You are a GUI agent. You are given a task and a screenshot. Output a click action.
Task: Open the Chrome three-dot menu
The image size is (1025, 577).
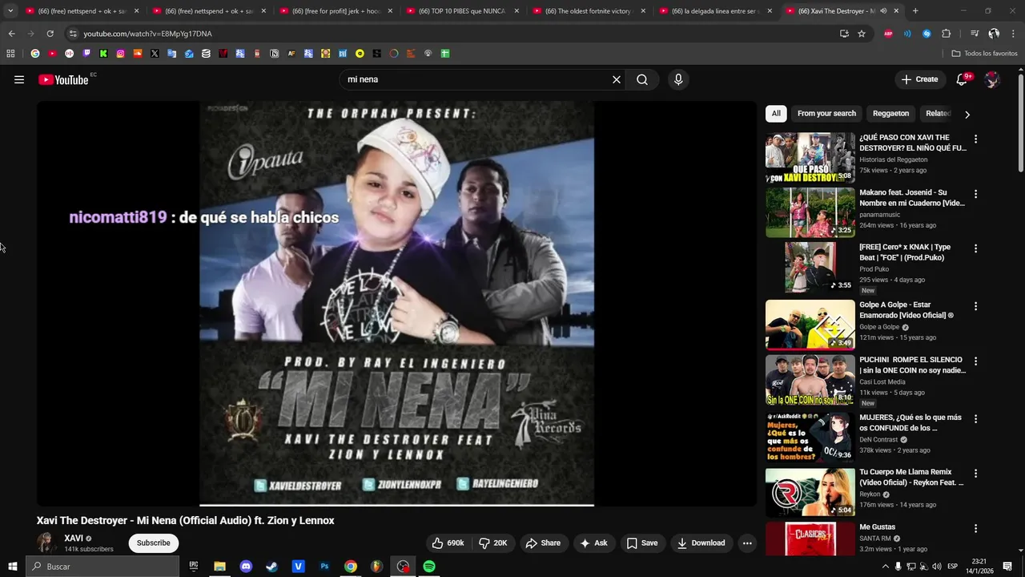click(1012, 34)
